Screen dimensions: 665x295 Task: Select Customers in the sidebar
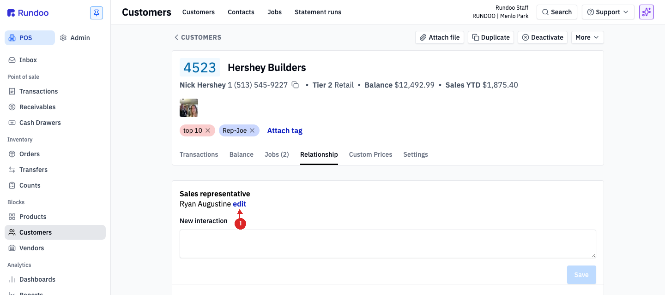click(x=55, y=232)
